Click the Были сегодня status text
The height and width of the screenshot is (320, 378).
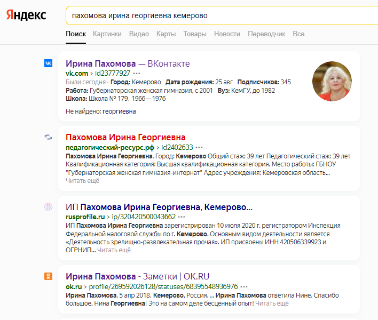coord(86,82)
